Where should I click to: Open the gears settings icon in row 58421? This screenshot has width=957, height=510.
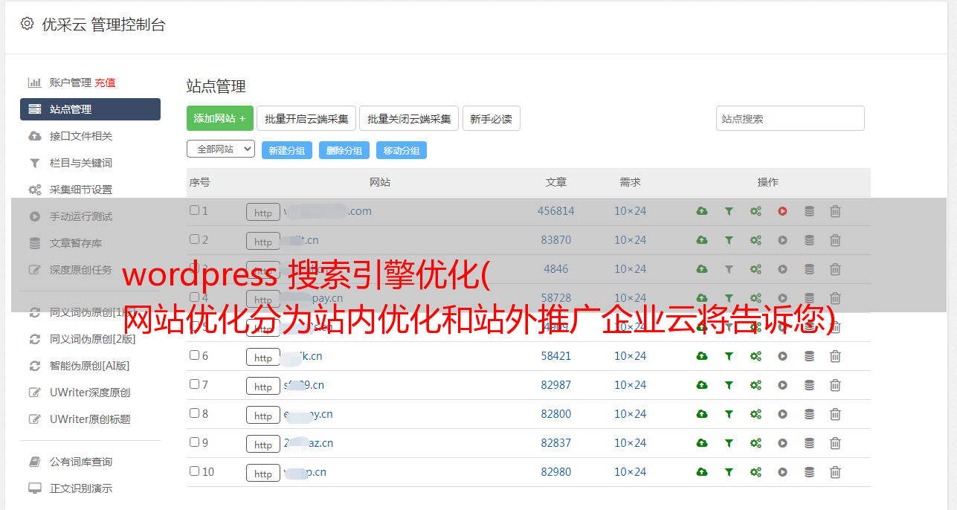[755, 356]
